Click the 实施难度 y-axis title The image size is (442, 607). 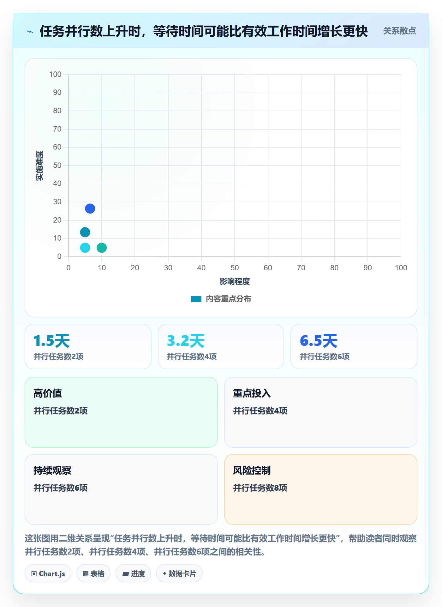pyautogui.click(x=39, y=166)
